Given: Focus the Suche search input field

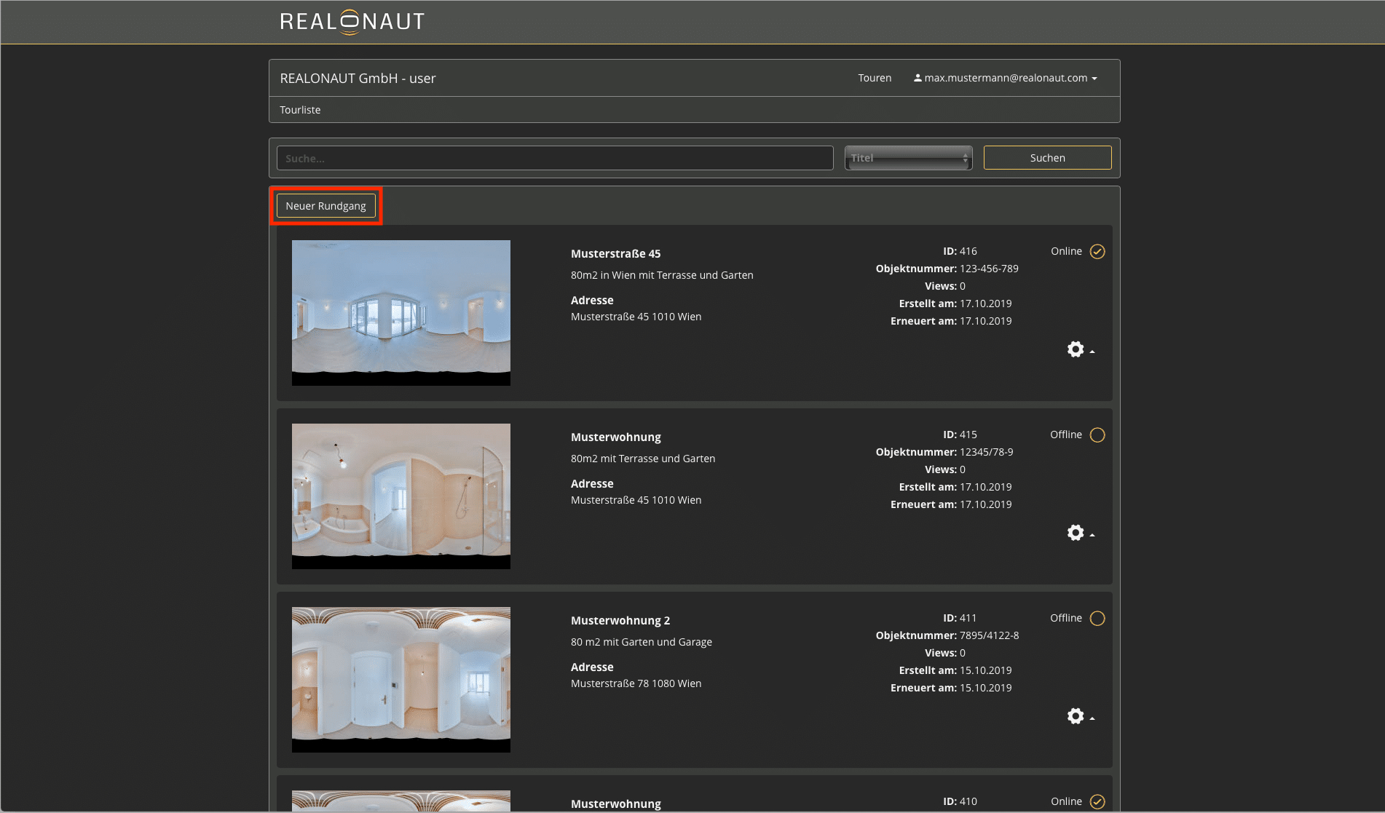Looking at the screenshot, I should pos(554,158).
